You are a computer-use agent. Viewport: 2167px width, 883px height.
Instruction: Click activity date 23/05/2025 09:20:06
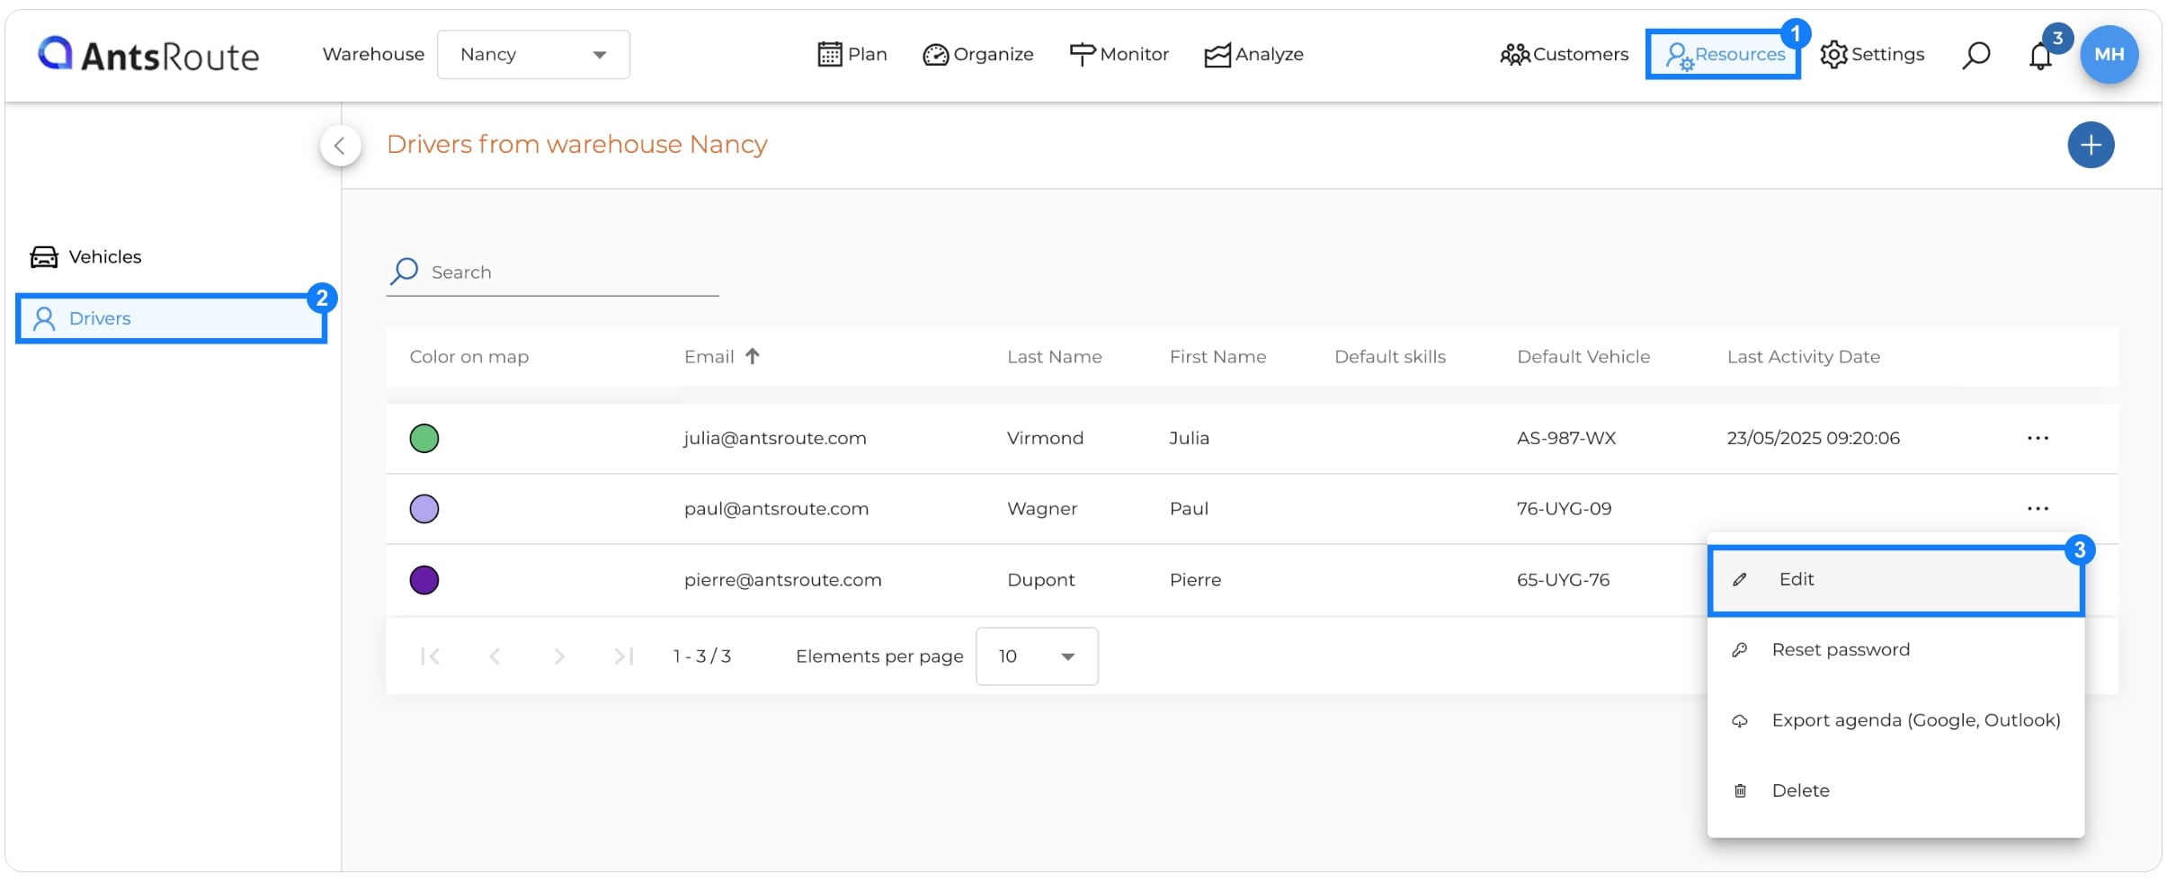tap(1813, 439)
